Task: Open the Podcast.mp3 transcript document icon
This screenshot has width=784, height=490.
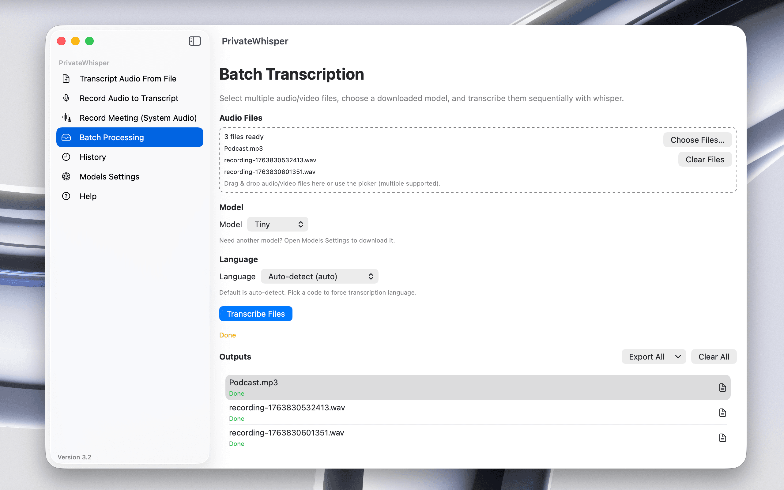Action: coord(722,387)
